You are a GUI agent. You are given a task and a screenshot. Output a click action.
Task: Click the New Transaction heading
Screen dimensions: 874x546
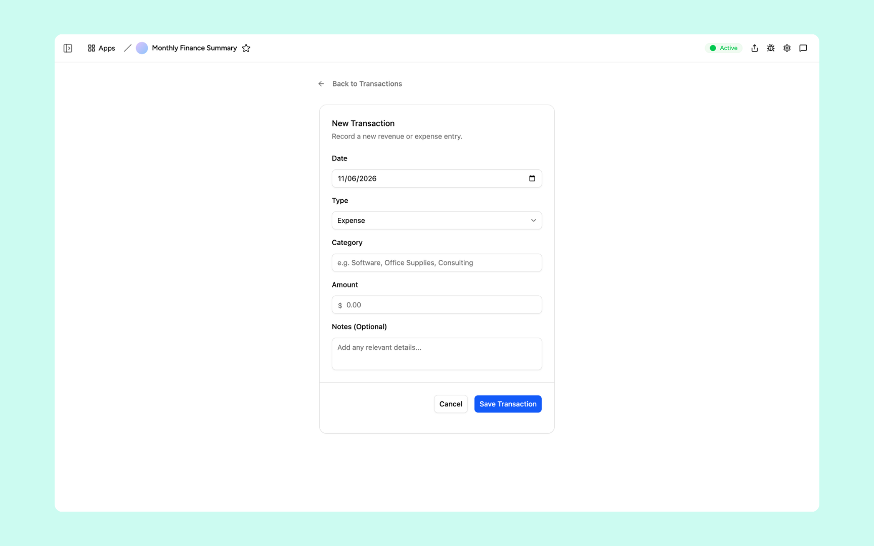pyautogui.click(x=363, y=123)
